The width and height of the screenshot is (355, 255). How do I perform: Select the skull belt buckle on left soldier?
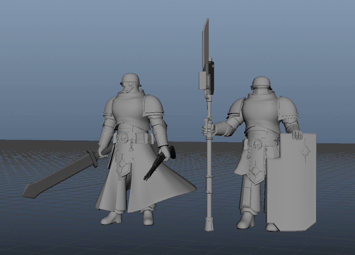123,138
